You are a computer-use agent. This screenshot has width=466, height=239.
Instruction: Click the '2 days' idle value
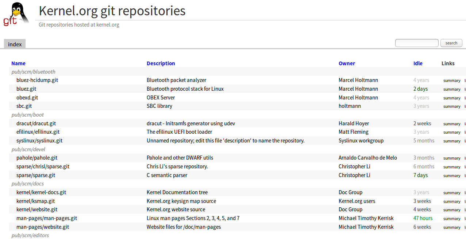[x=420, y=89]
